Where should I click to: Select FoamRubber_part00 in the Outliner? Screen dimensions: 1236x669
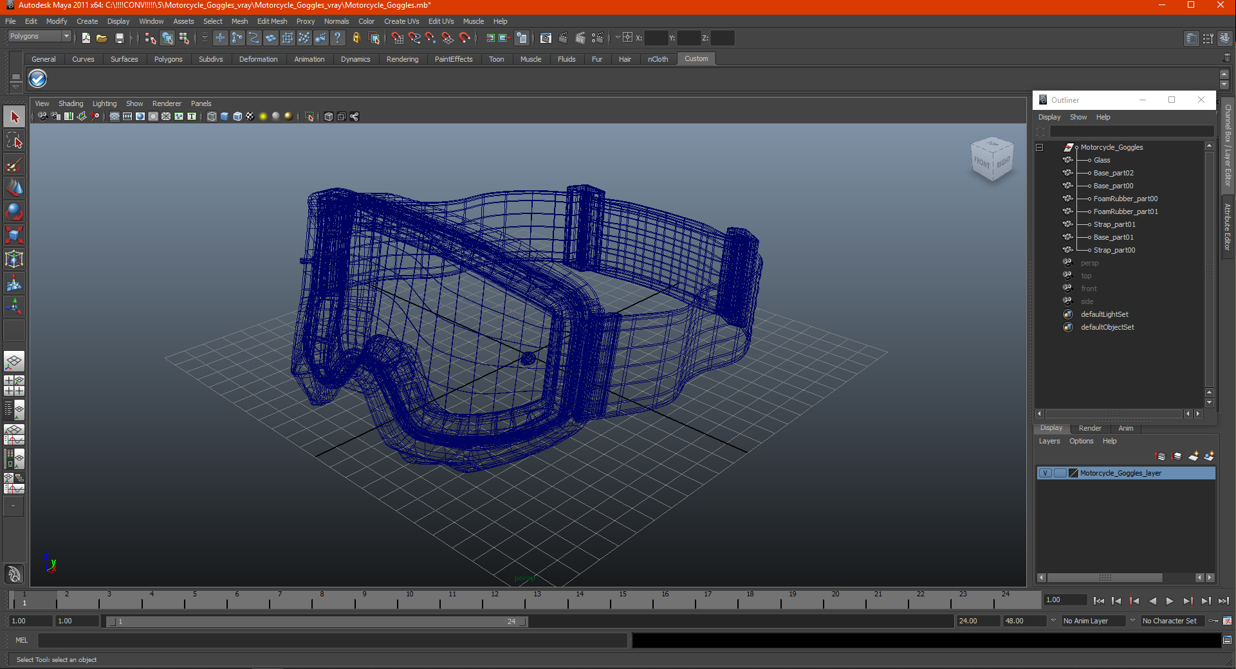click(x=1125, y=199)
